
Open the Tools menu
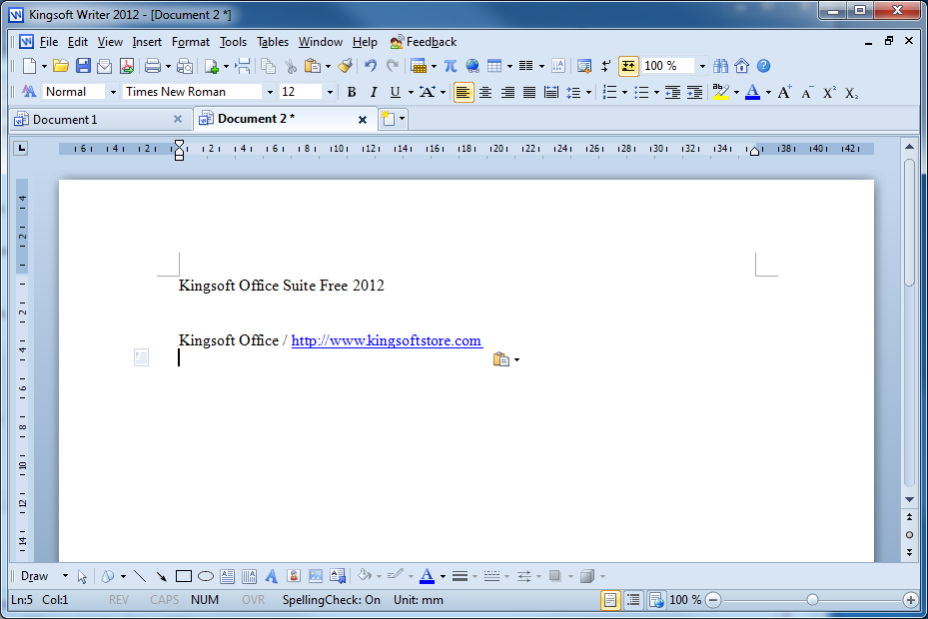(233, 42)
